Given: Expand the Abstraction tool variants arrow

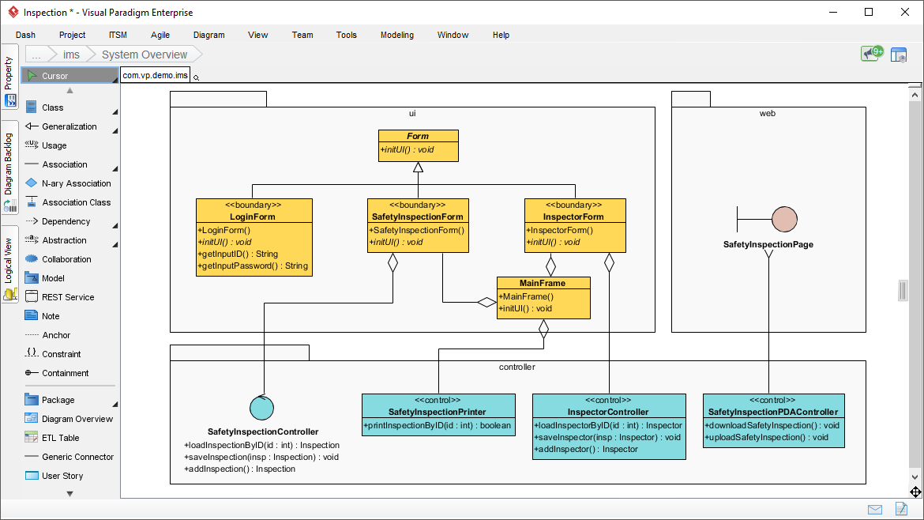Looking at the screenshot, I should [x=115, y=244].
